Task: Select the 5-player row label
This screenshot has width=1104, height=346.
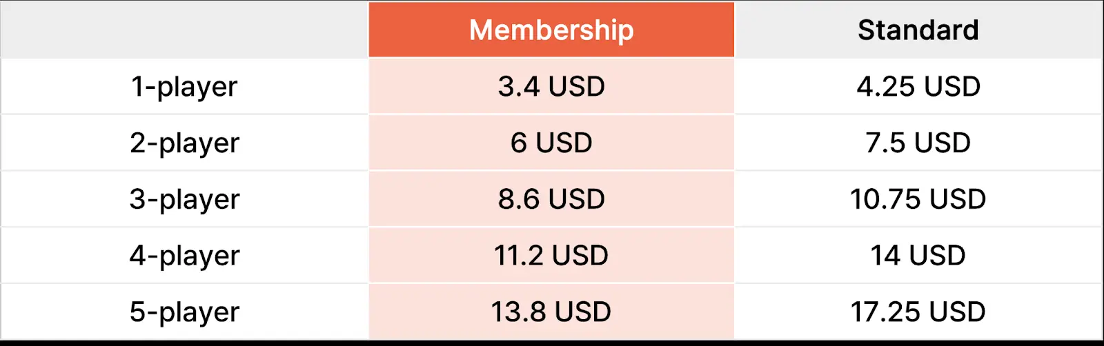Action: 184,312
